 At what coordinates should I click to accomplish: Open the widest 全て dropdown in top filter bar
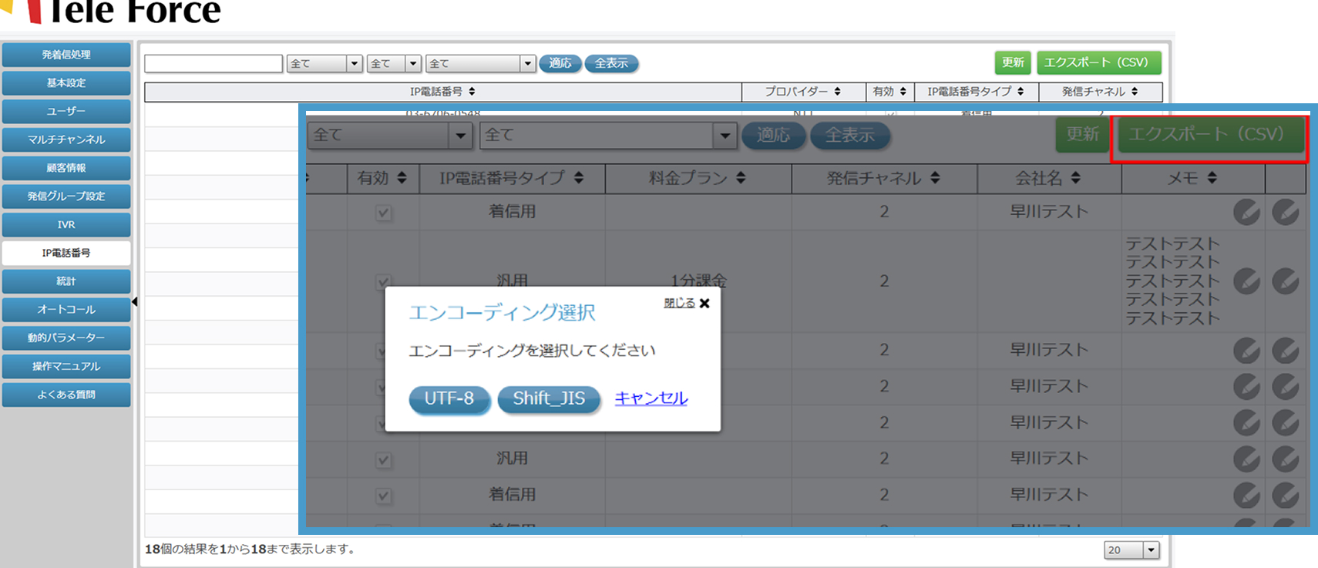480,64
